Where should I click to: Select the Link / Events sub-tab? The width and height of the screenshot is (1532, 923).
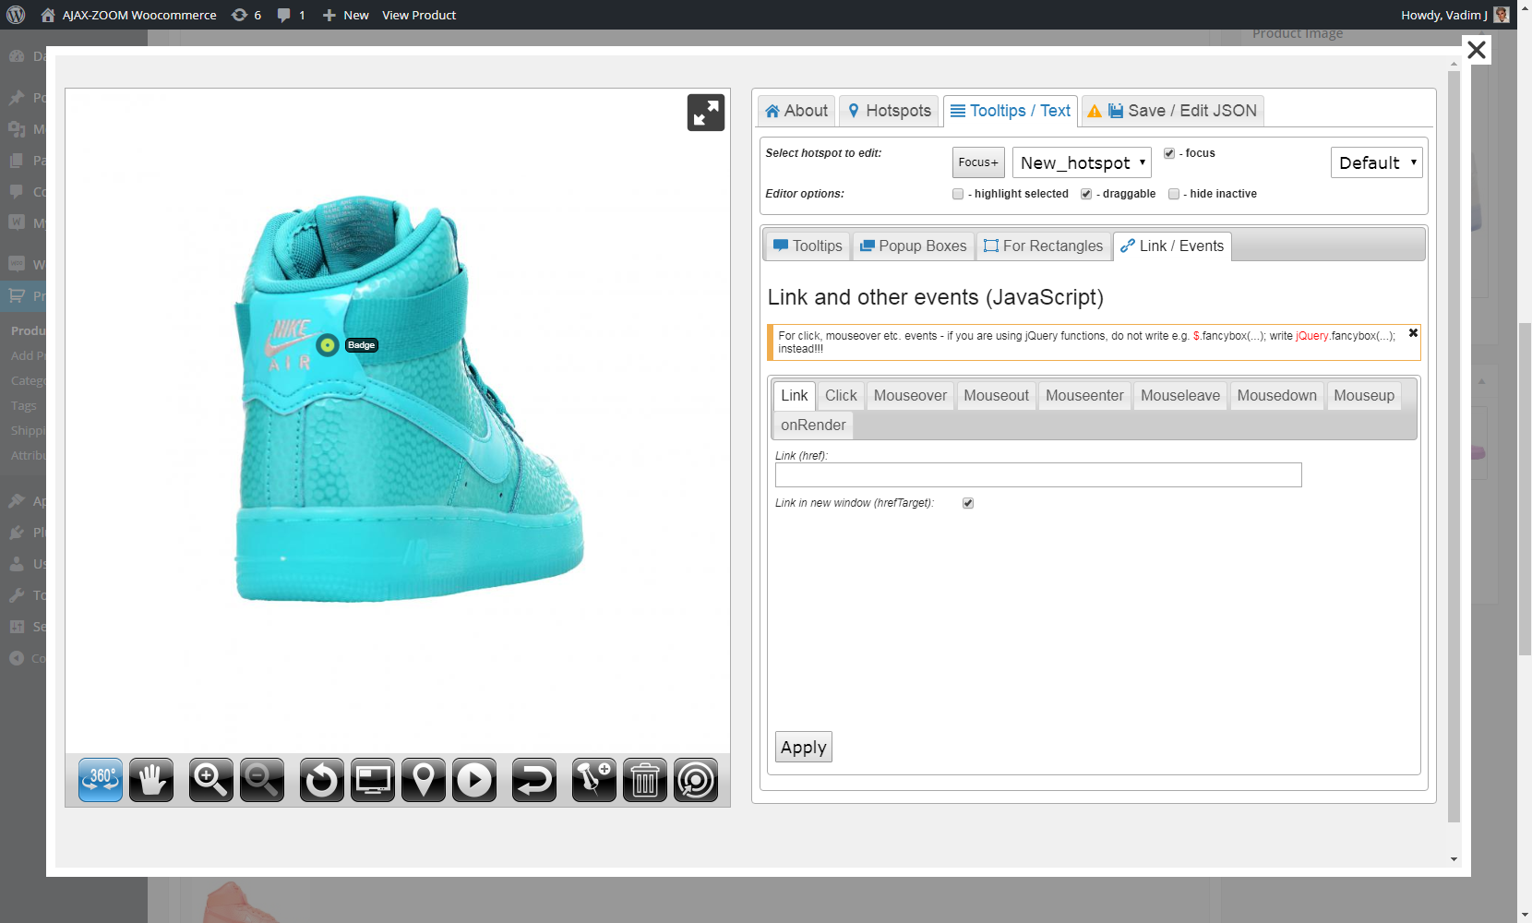point(1172,246)
